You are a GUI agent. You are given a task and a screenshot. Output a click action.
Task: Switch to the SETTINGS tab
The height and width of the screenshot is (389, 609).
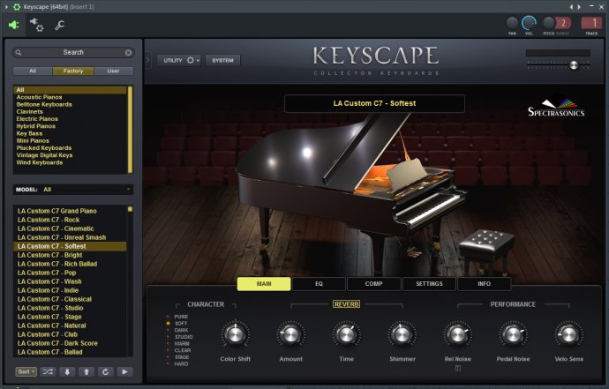tap(429, 284)
